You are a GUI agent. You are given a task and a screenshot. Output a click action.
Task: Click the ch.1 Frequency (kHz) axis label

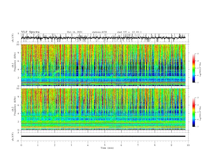14,62
